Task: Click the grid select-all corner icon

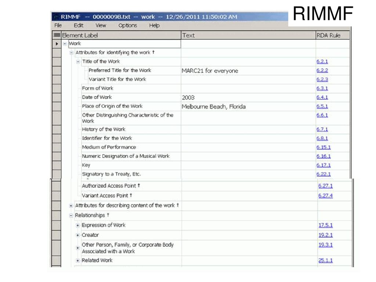Action: pyautogui.click(x=57, y=35)
